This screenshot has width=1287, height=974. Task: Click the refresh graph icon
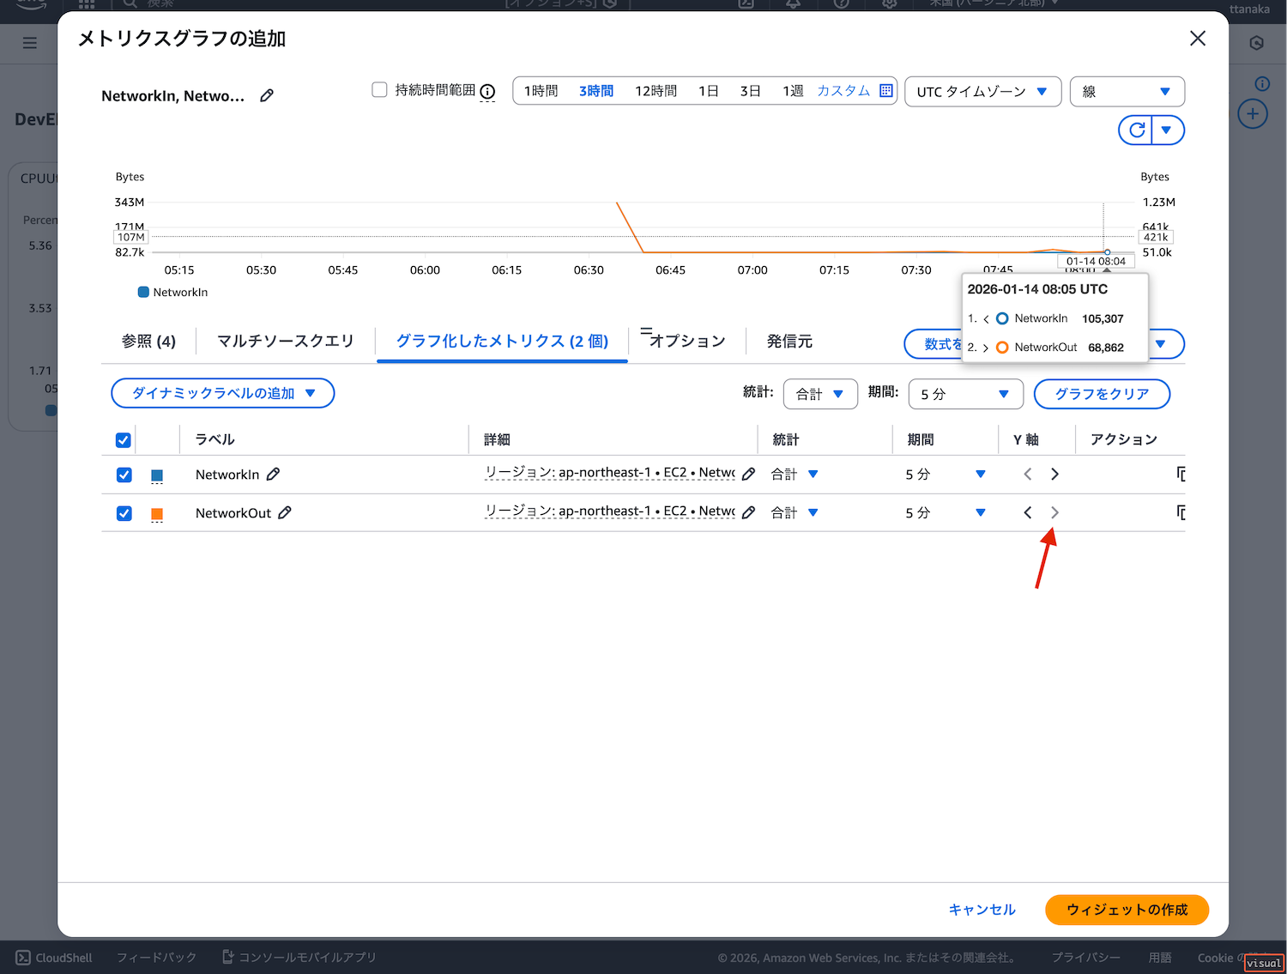coord(1137,130)
